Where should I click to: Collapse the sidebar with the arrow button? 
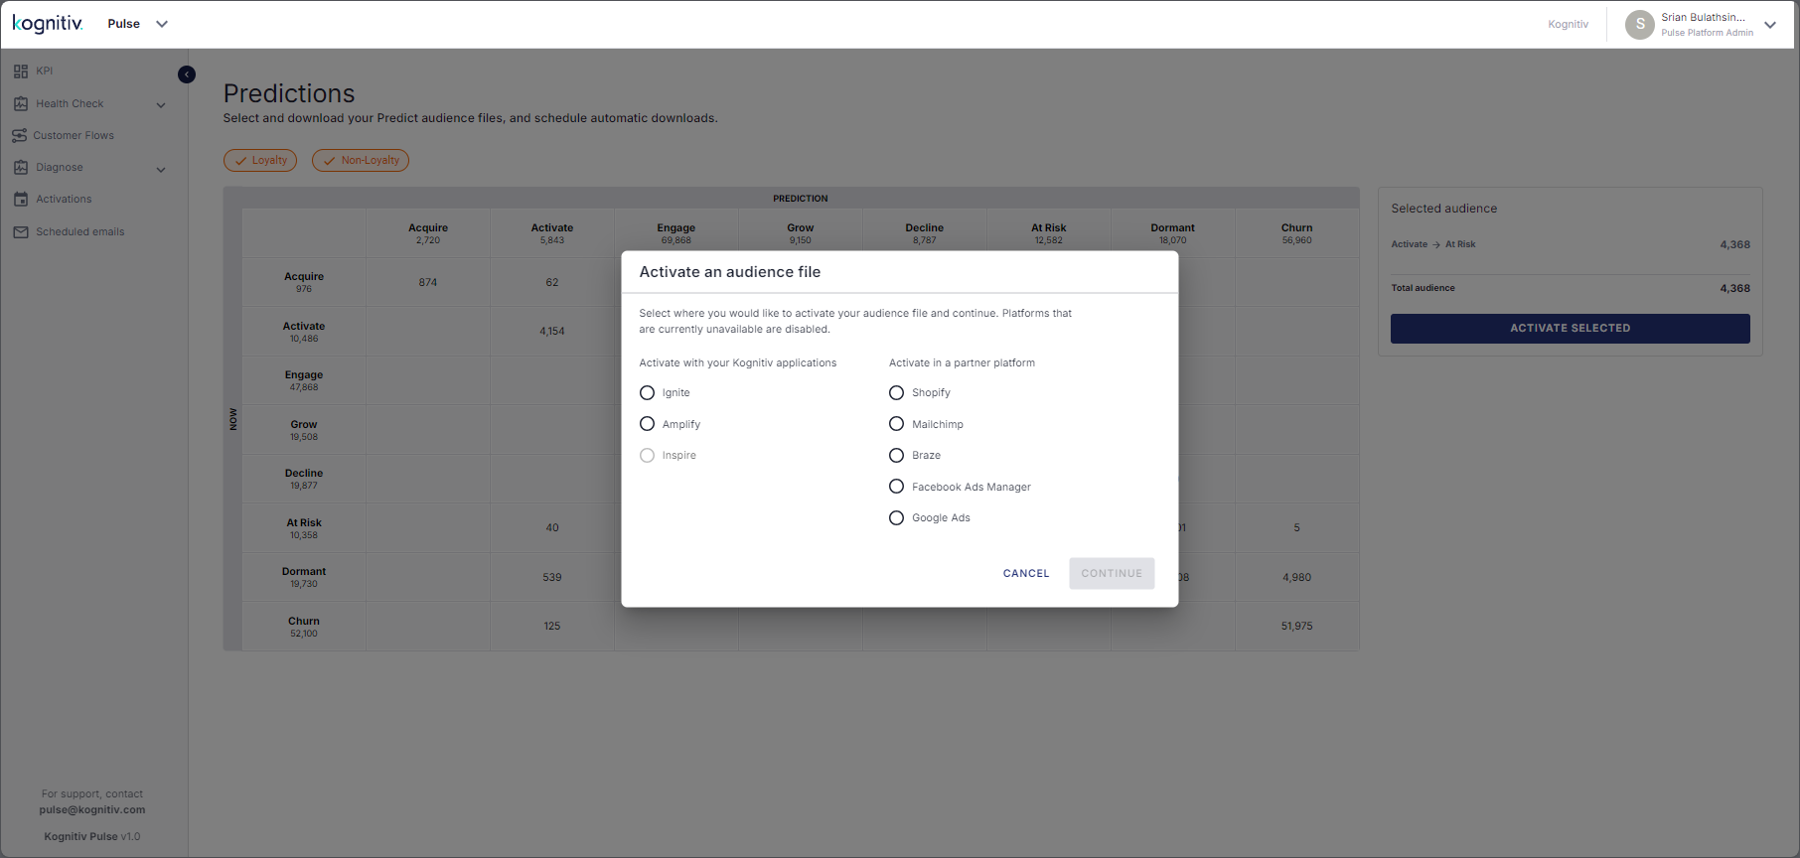[x=187, y=74]
